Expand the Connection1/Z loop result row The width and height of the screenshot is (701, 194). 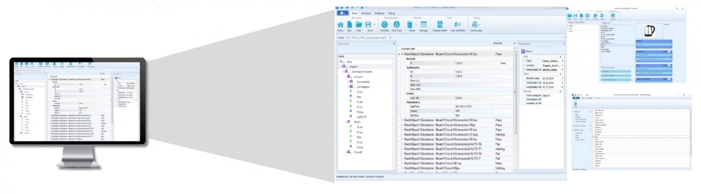tap(402, 134)
